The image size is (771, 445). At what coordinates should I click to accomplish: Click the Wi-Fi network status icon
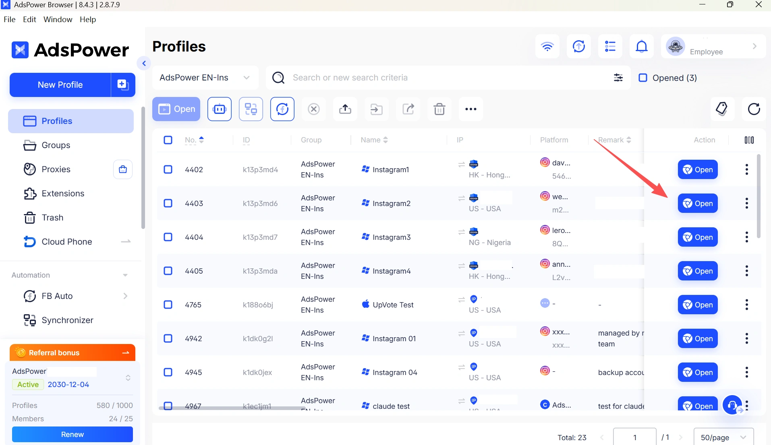[547, 46]
